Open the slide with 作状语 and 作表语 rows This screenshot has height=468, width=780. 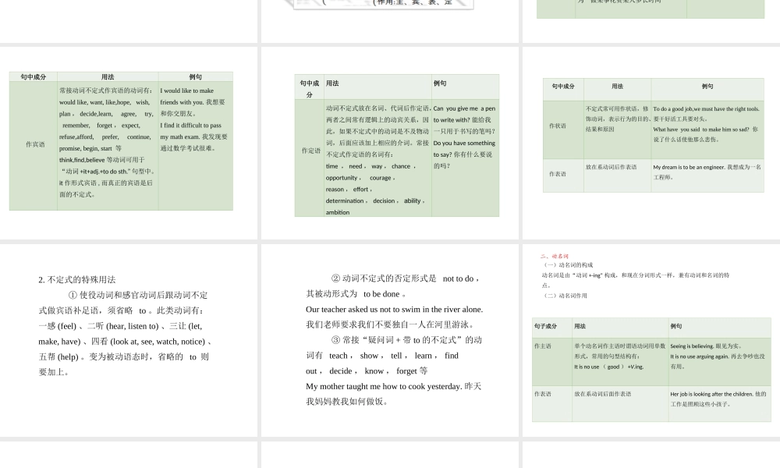(651, 144)
